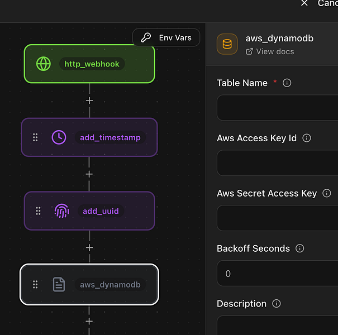Open the Env Vars panel
Image resolution: width=338 pixels, height=335 pixels.
pos(166,38)
